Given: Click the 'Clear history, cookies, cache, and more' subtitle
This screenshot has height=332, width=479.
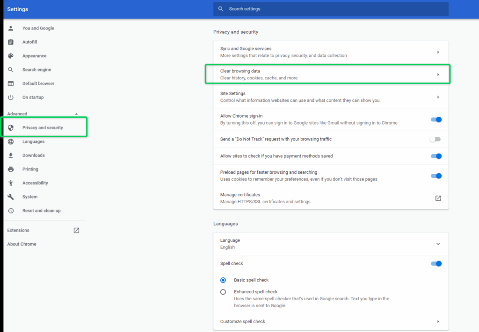Looking at the screenshot, I should (259, 78).
